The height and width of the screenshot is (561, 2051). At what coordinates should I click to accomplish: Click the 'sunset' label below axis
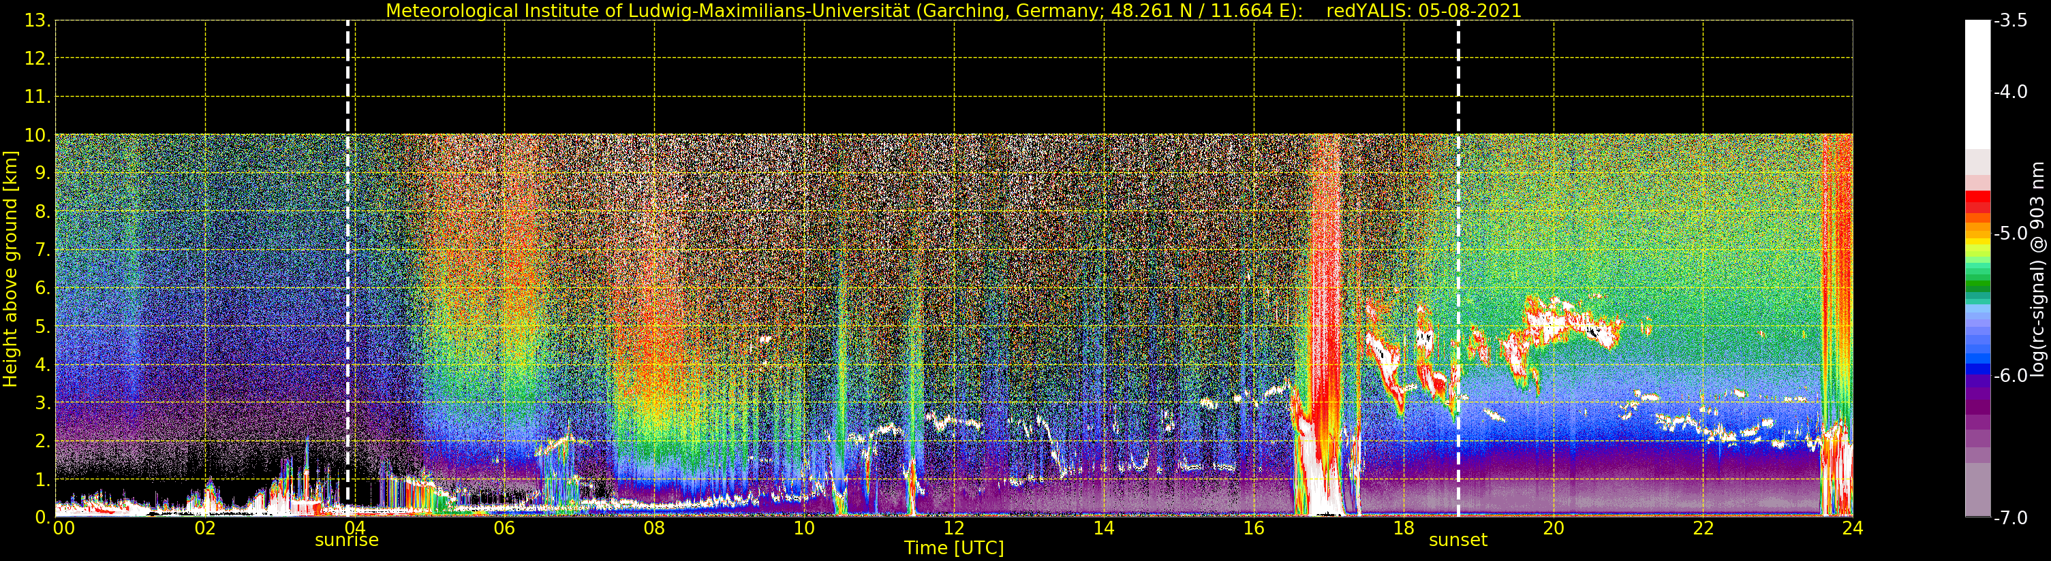pos(1458,541)
